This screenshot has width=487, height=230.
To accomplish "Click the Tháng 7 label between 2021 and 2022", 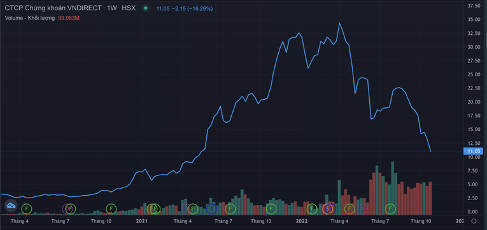I will tap(223, 221).
